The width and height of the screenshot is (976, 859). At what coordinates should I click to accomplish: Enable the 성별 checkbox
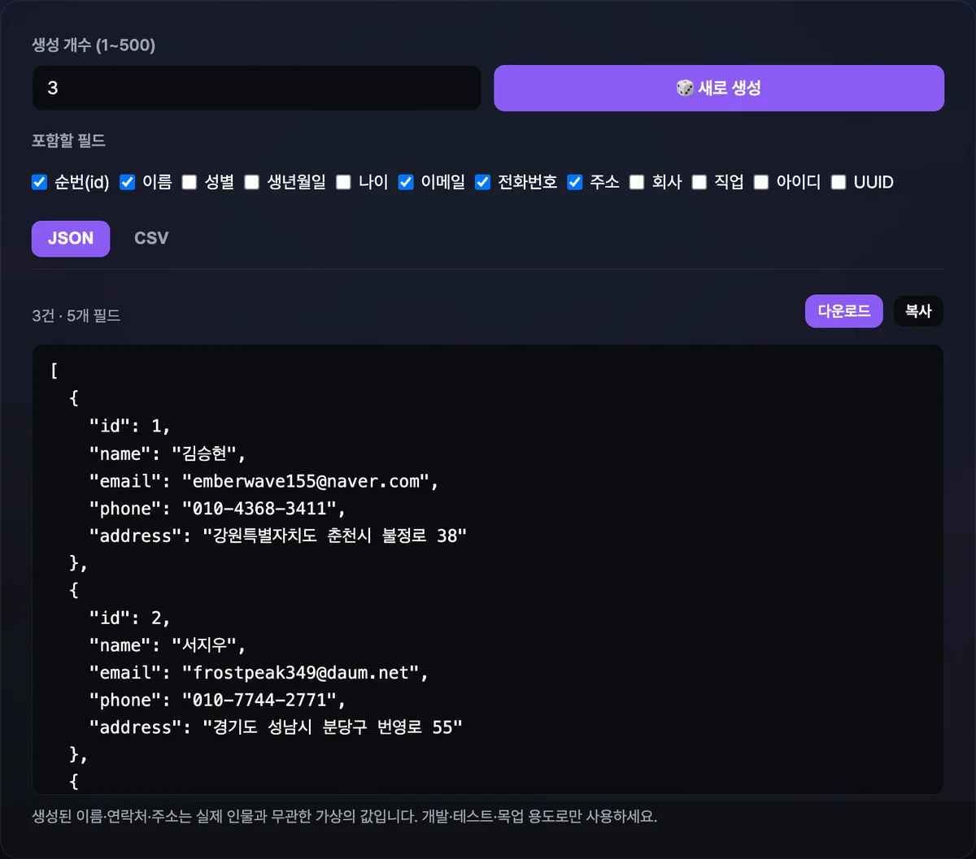click(x=190, y=182)
